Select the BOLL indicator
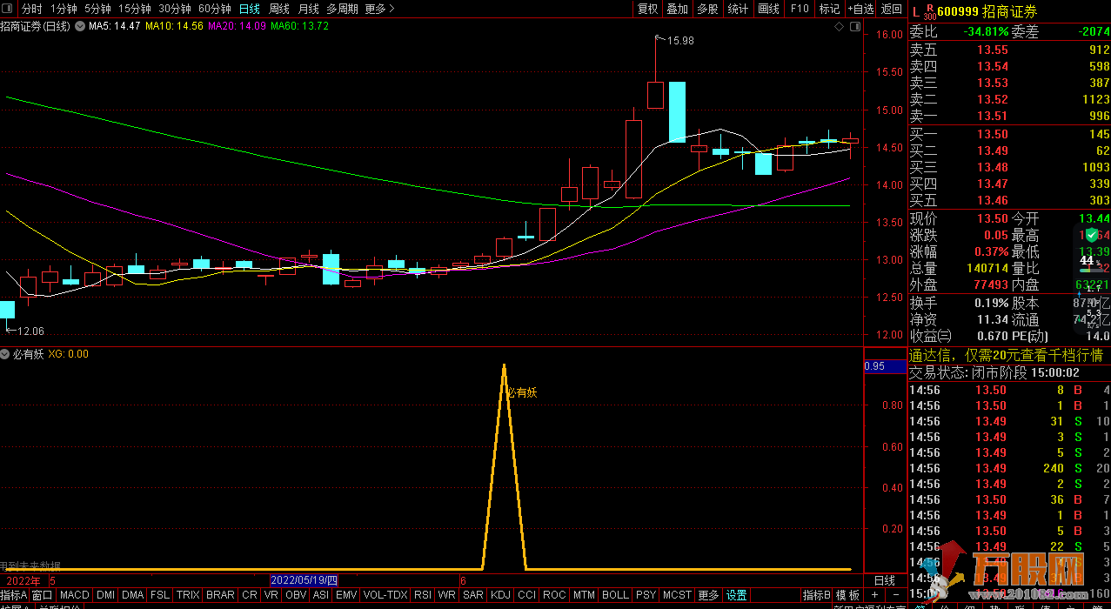Image resolution: width=1111 pixels, height=609 pixels. point(615,595)
